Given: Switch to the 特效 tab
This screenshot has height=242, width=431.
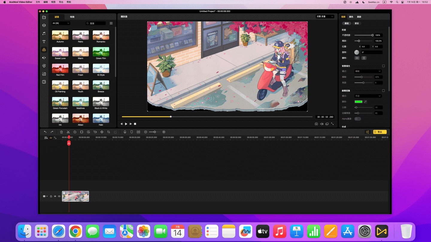Looking at the screenshot, I should [x=72, y=17].
